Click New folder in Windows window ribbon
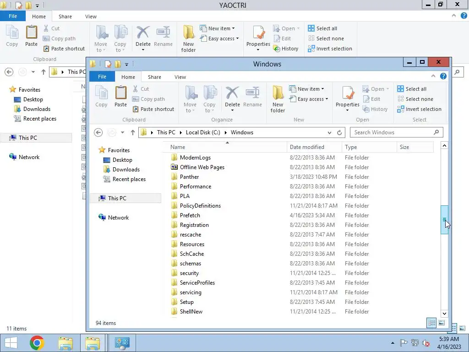 click(278, 99)
